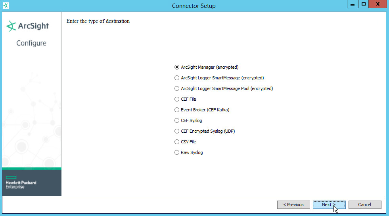Click the ArcSight logo in the sidebar
The height and width of the screenshot is (216, 389).
tap(28, 26)
